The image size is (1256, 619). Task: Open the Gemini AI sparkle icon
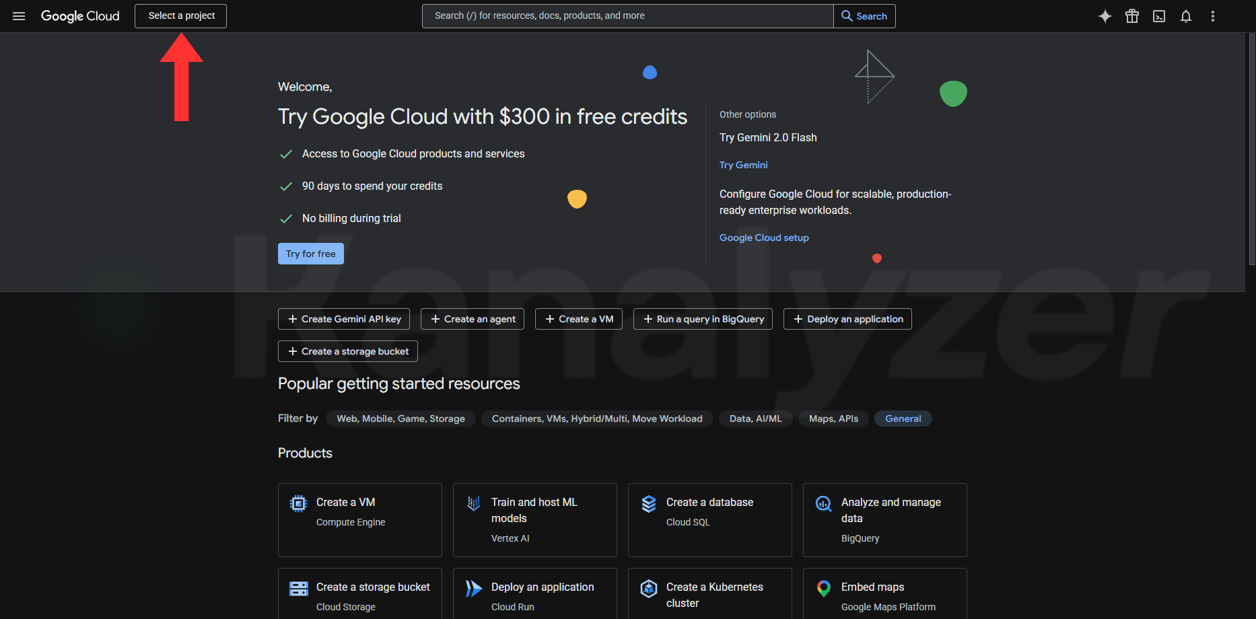coord(1105,16)
